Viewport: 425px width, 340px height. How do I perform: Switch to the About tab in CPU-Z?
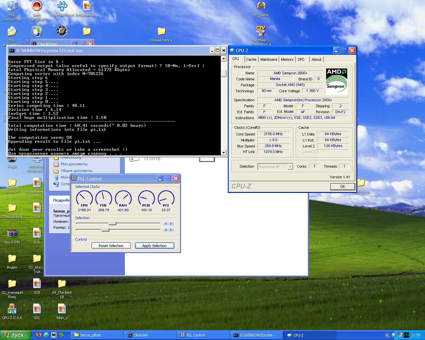[x=316, y=59]
